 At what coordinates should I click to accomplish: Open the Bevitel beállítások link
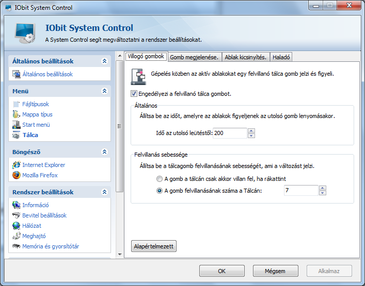[44, 215]
